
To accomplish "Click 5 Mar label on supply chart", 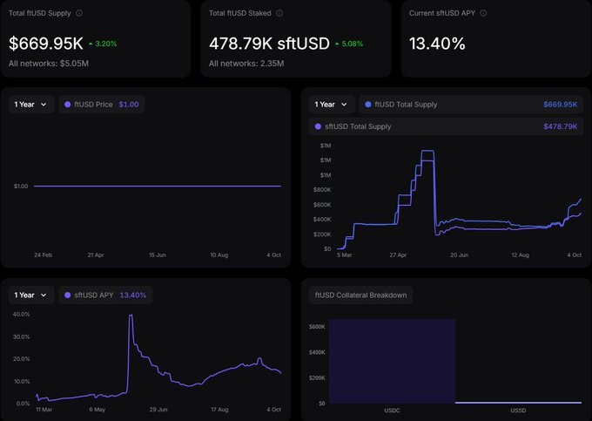I will 345,255.
